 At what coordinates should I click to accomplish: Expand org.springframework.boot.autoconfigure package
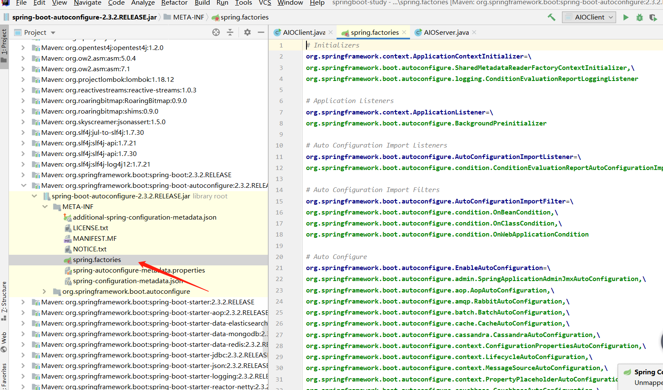pyautogui.click(x=45, y=292)
